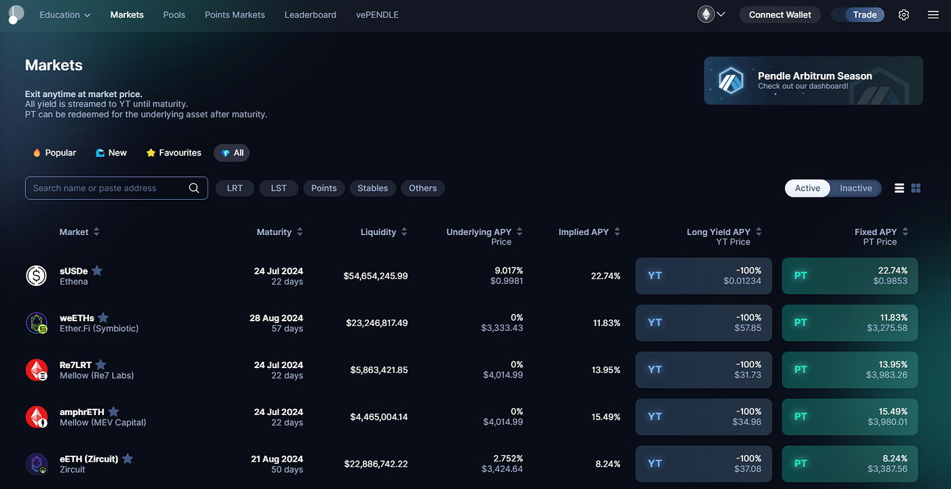Viewport: 951px width, 489px height.
Task: Click the Arbitrum logo in banner
Action: tap(732, 80)
